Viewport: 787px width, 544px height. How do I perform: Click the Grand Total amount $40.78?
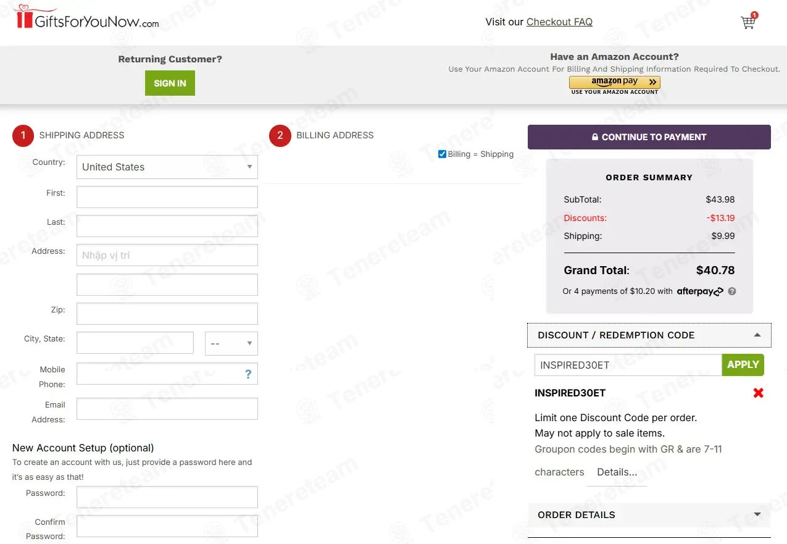[x=715, y=270]
